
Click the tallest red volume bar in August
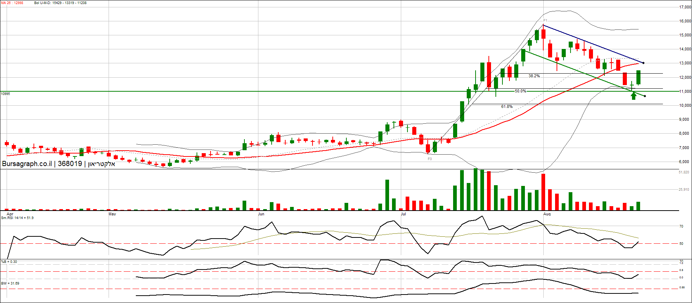pos(543,192)
